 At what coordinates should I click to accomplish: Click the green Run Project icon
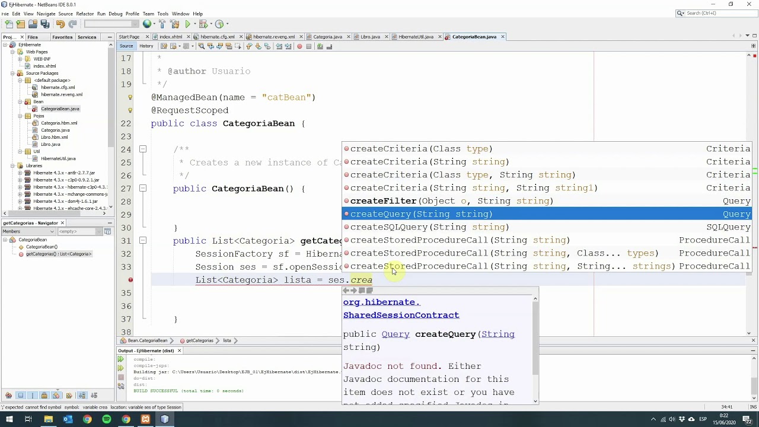pyautogui.click(x=188, y=24)
